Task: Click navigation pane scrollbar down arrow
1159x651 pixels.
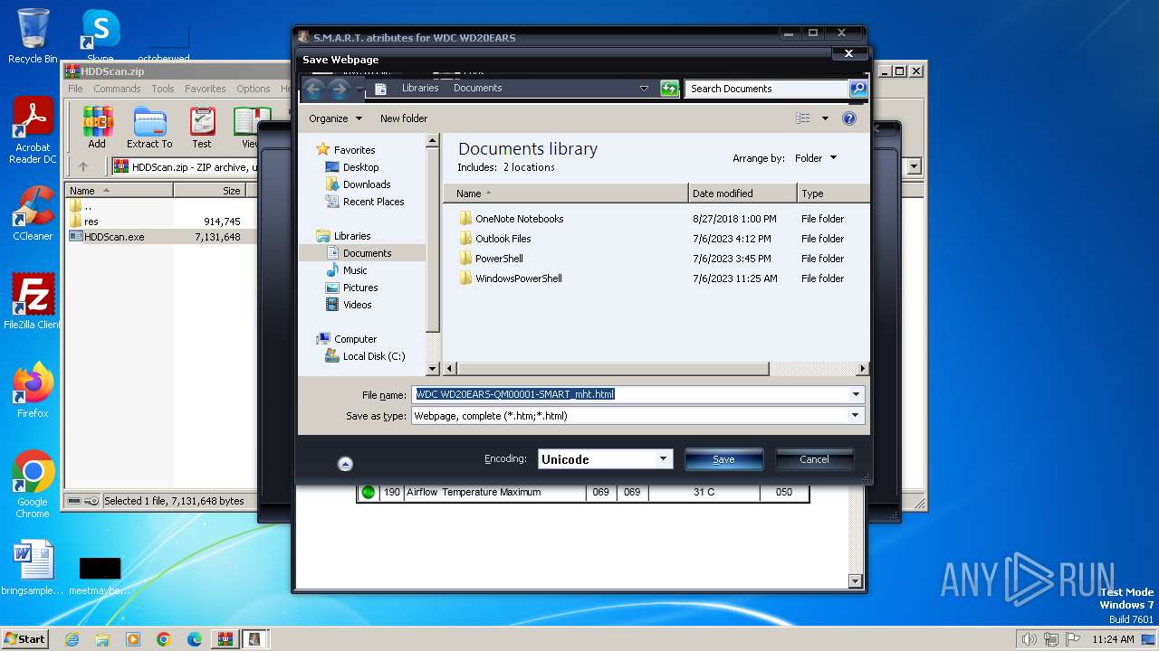Action: (x=432, y=369)
